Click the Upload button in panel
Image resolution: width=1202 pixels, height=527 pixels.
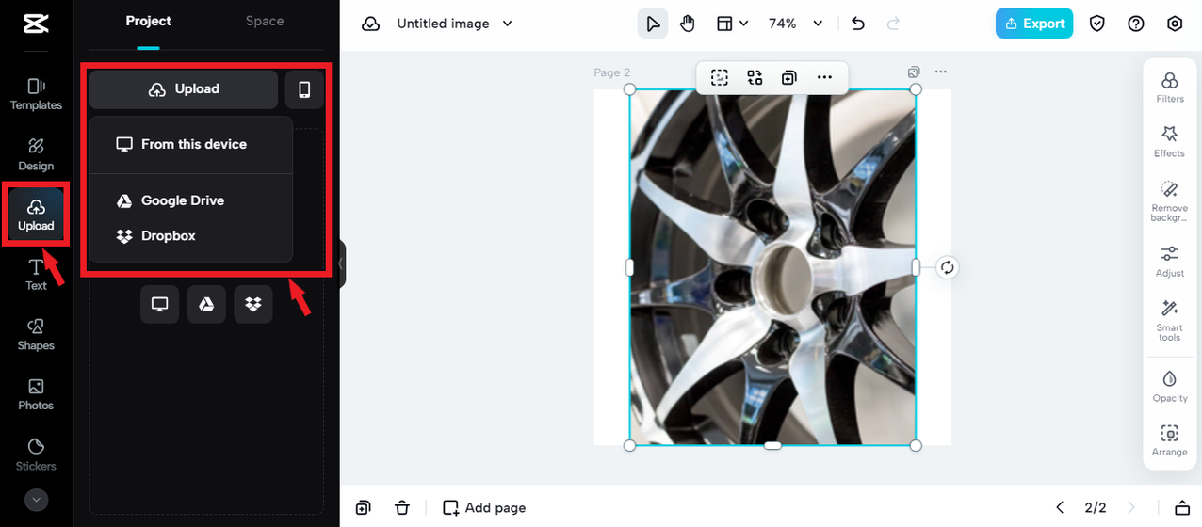click(184, 89)
